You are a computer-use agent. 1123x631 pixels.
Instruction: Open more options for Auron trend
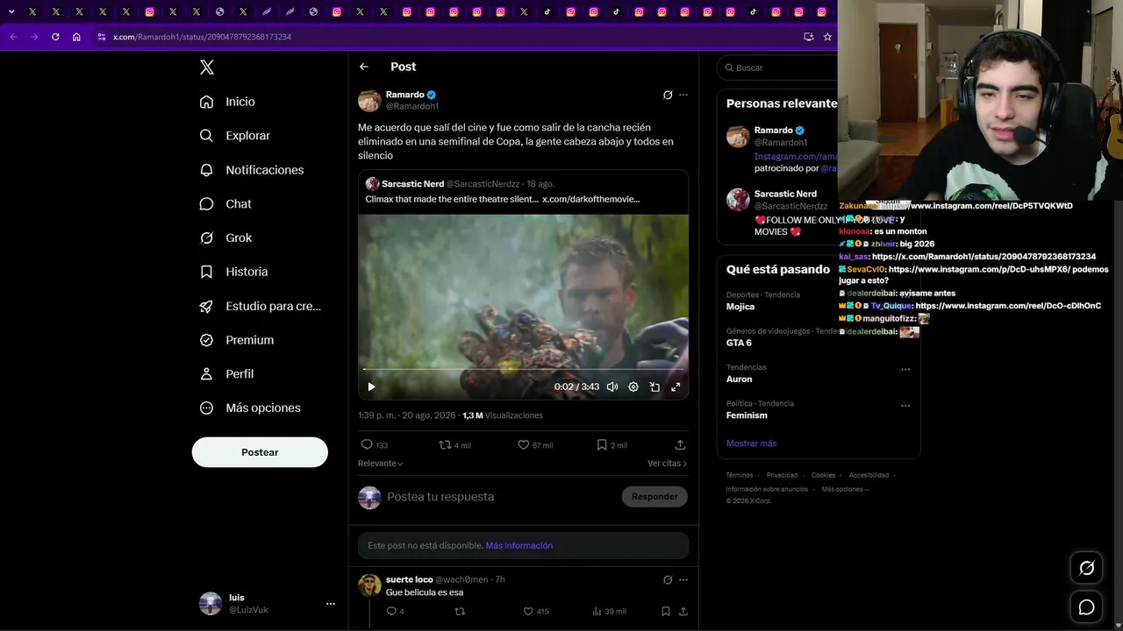905,370
